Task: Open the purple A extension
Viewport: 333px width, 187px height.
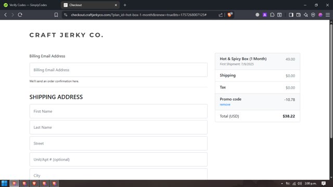Action: coord(265,15)
